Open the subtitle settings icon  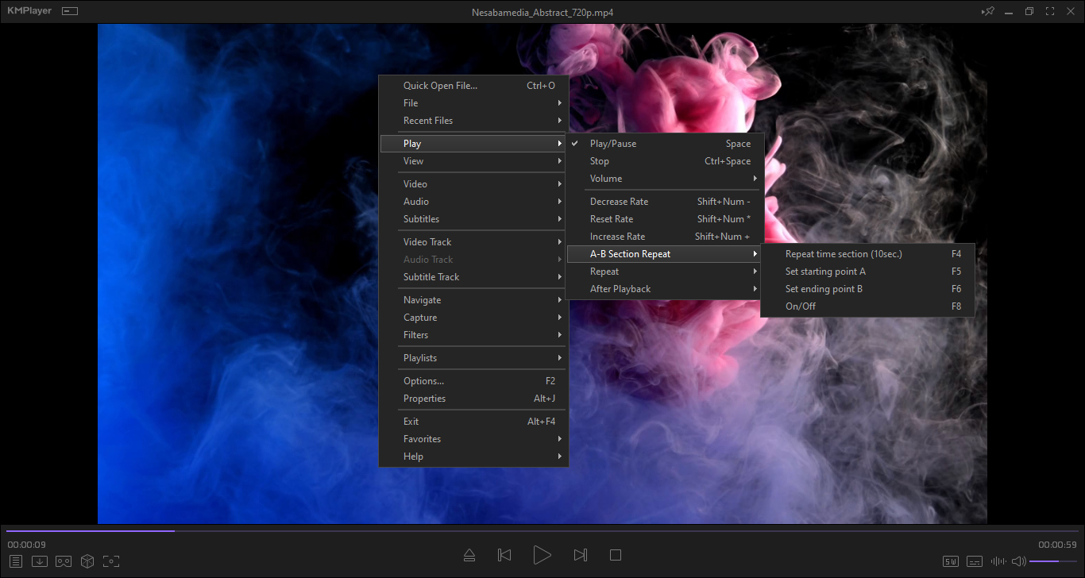(x=975, y=561)
